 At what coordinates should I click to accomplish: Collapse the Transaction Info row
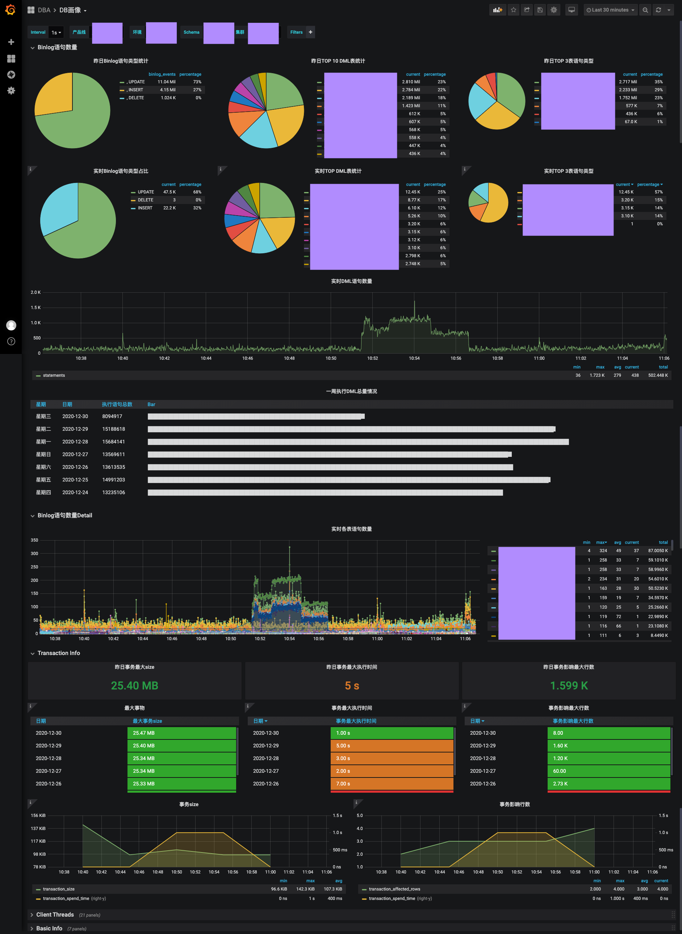click(55, 653)
